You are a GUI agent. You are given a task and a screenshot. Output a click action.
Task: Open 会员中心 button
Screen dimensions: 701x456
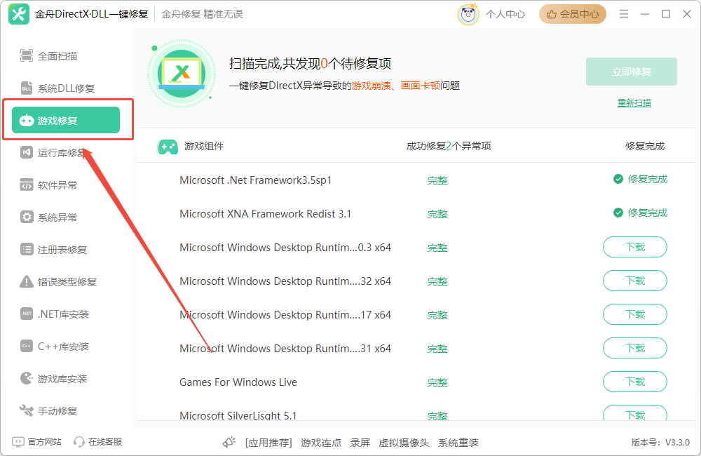click(x=572, y=14)
